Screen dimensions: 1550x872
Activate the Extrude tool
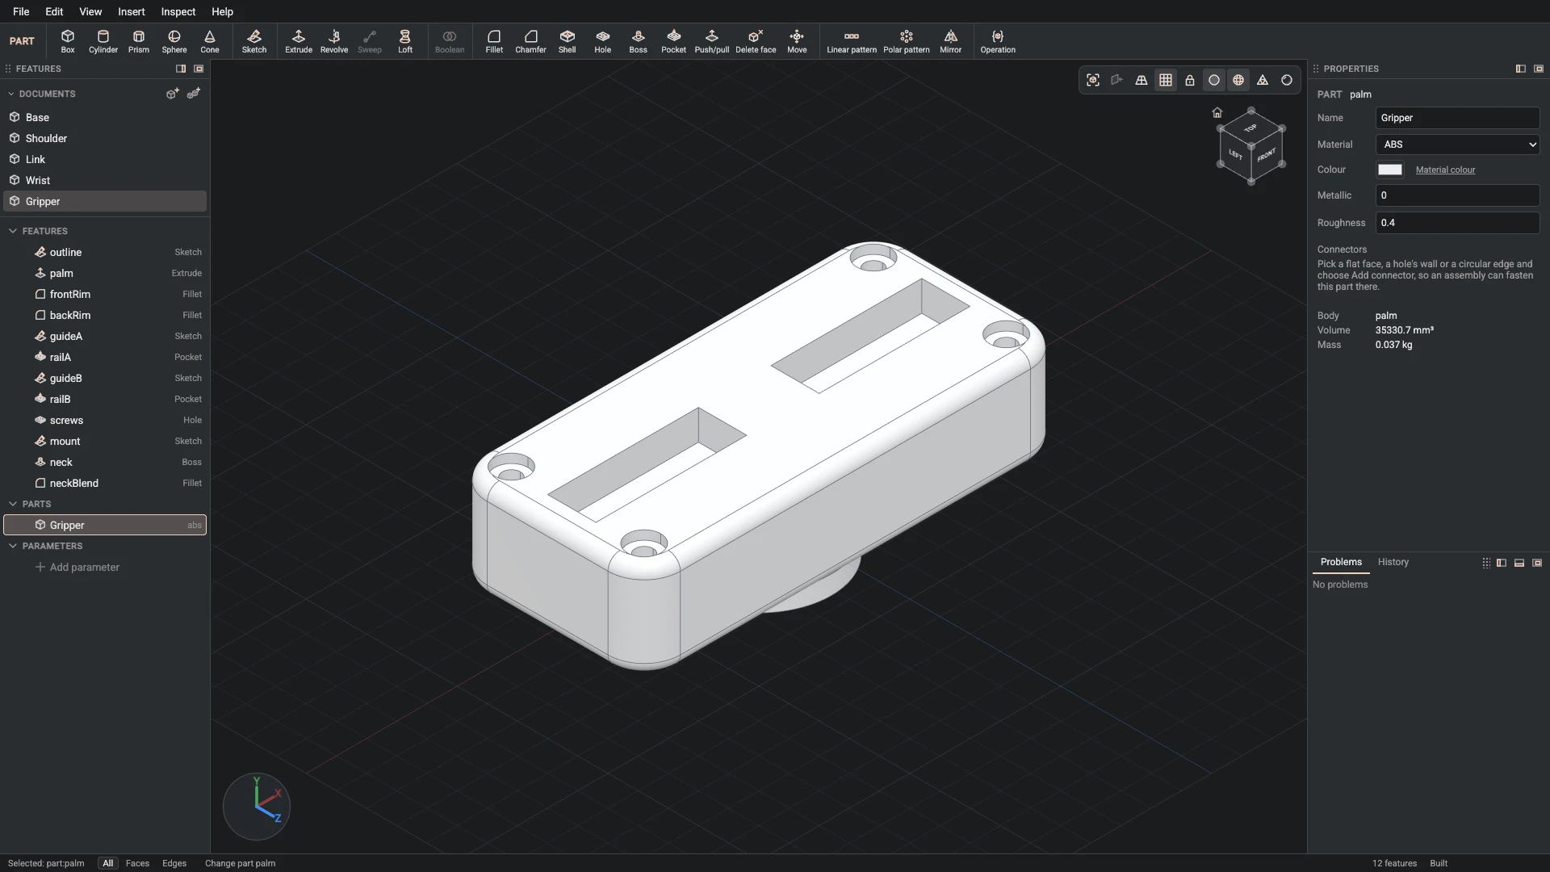(x=299, y=41)
